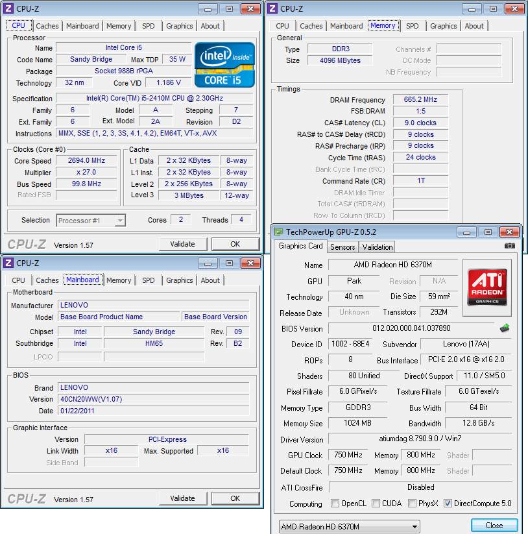The height and width of the screenshot is (534, 528).
Task: Open the Processor #1 selection dropdown
Action: click(x=119, y=221)
